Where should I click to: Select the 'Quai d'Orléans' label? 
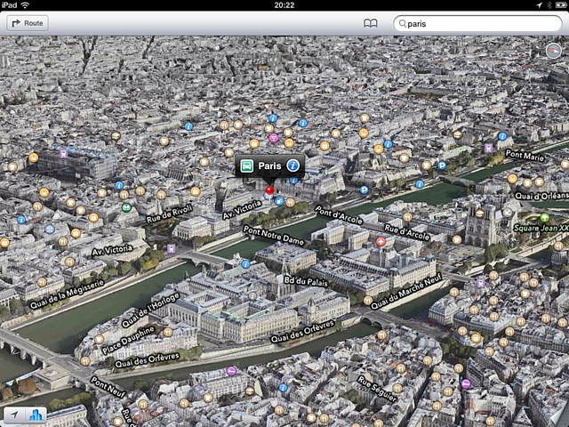tap(541, 196)
